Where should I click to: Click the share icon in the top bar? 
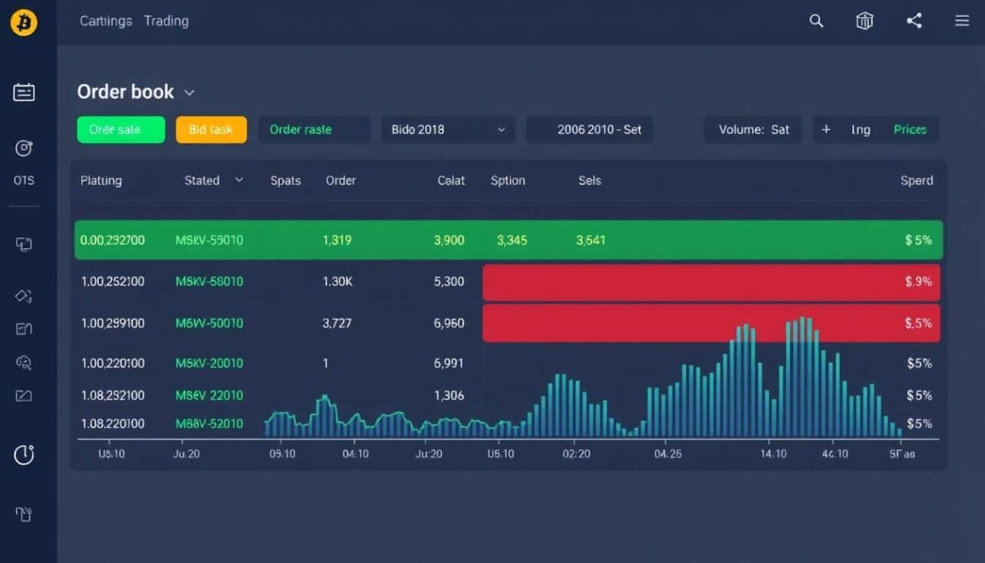pos(914,21)
